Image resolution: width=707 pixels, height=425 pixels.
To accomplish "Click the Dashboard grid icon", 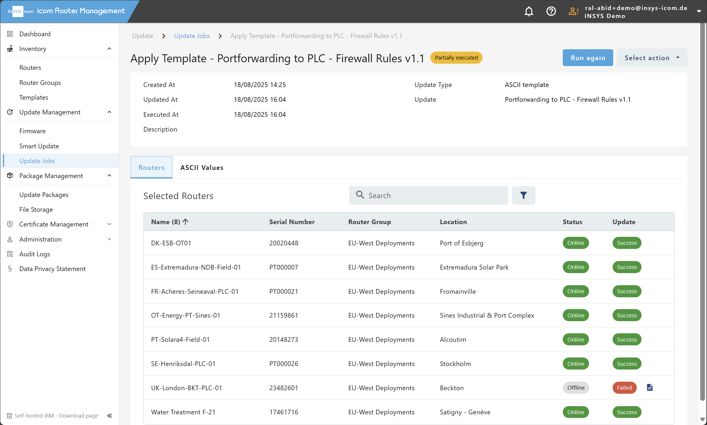I will [x=10, y=34].
